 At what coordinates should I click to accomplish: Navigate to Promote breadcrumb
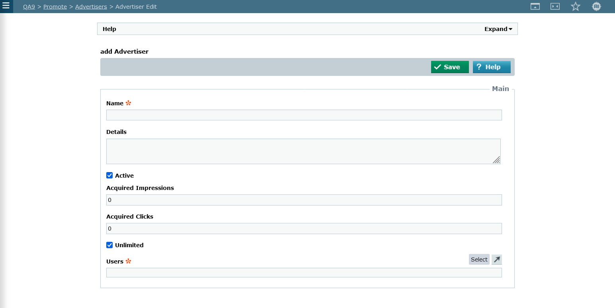coord(55,7)
